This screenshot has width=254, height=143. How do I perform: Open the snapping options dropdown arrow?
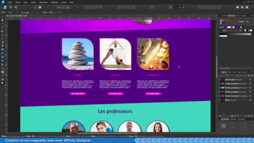click(183, 7)
